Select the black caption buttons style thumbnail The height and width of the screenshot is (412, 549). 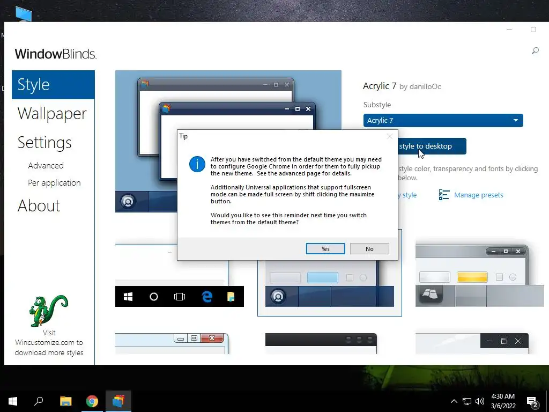pos(472,343)
